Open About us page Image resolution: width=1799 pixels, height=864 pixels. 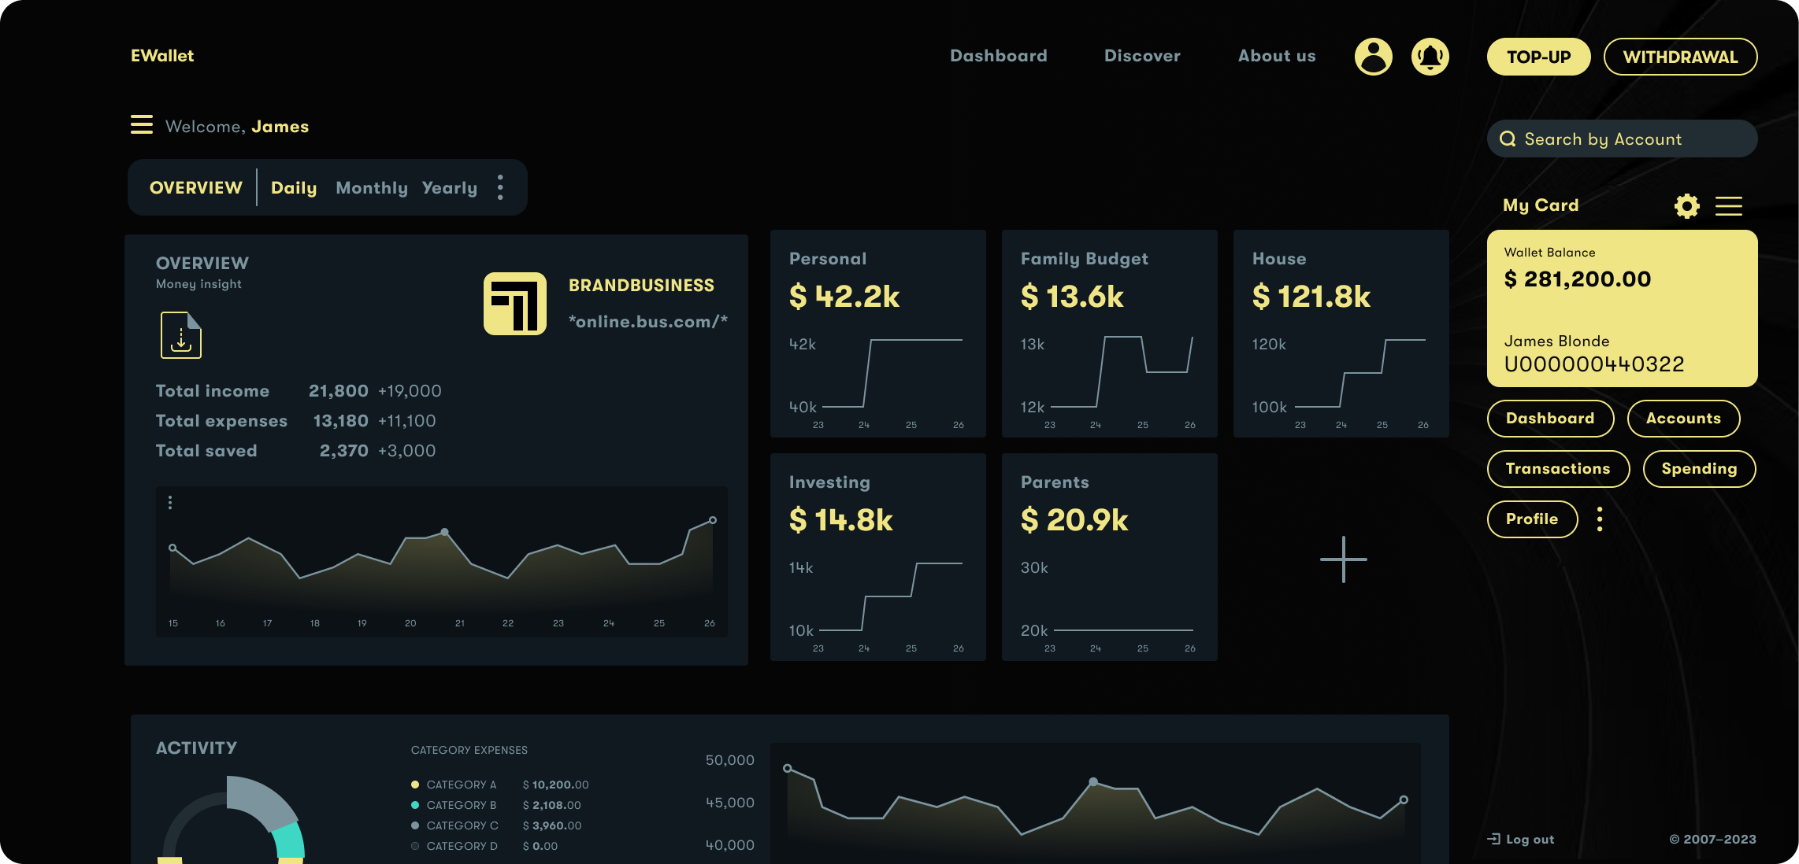pyautogui.click(x=1277, y=56)
